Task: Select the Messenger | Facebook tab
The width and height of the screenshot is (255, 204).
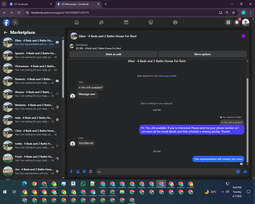Action: [78, 4]
